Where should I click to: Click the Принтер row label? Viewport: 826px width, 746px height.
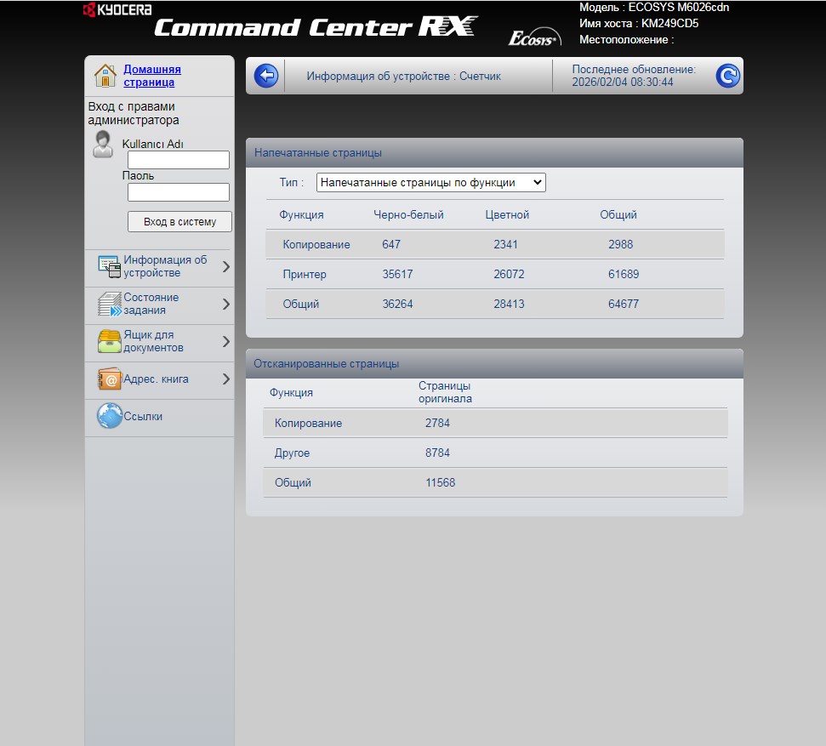(305, 274)
